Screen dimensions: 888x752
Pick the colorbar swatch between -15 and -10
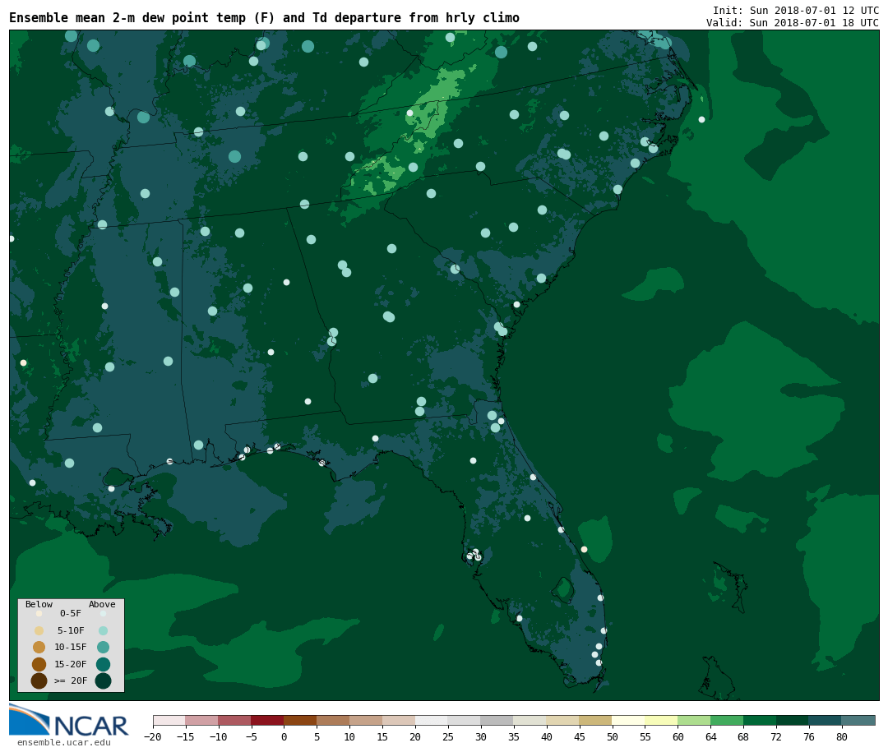click(201, 720)
